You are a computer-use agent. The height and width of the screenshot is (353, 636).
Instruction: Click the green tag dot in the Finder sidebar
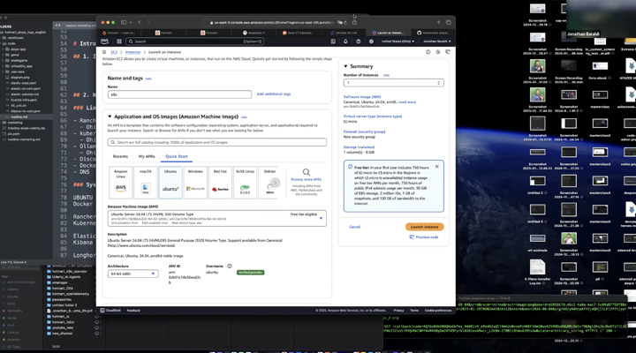pyautogui.click(x=4, y=319)
